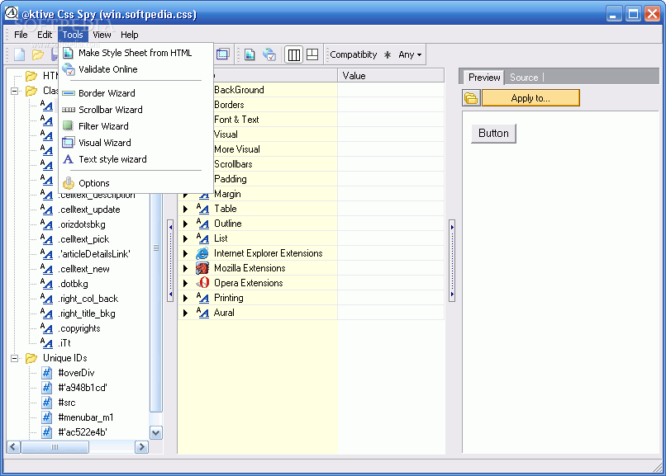
Task: Select the .orizdotsbkg class
Action: pos(82,224)
